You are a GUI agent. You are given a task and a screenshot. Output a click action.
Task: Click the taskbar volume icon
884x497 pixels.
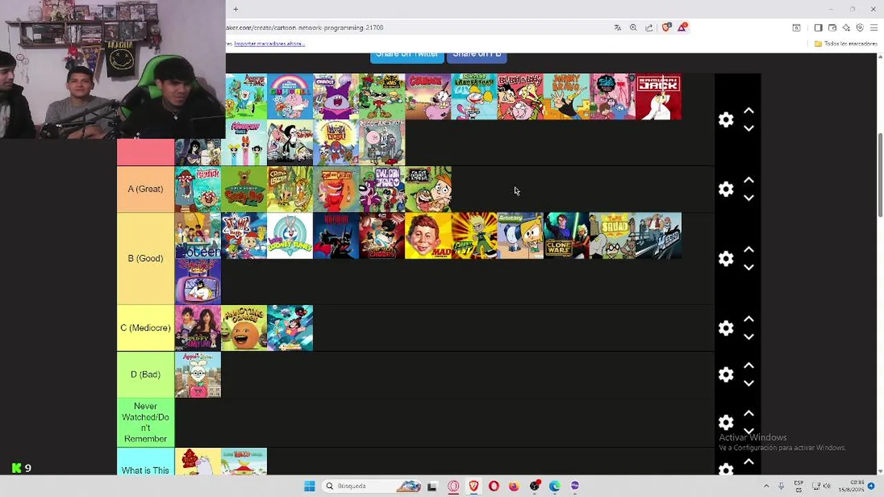[x=827, y=486]
